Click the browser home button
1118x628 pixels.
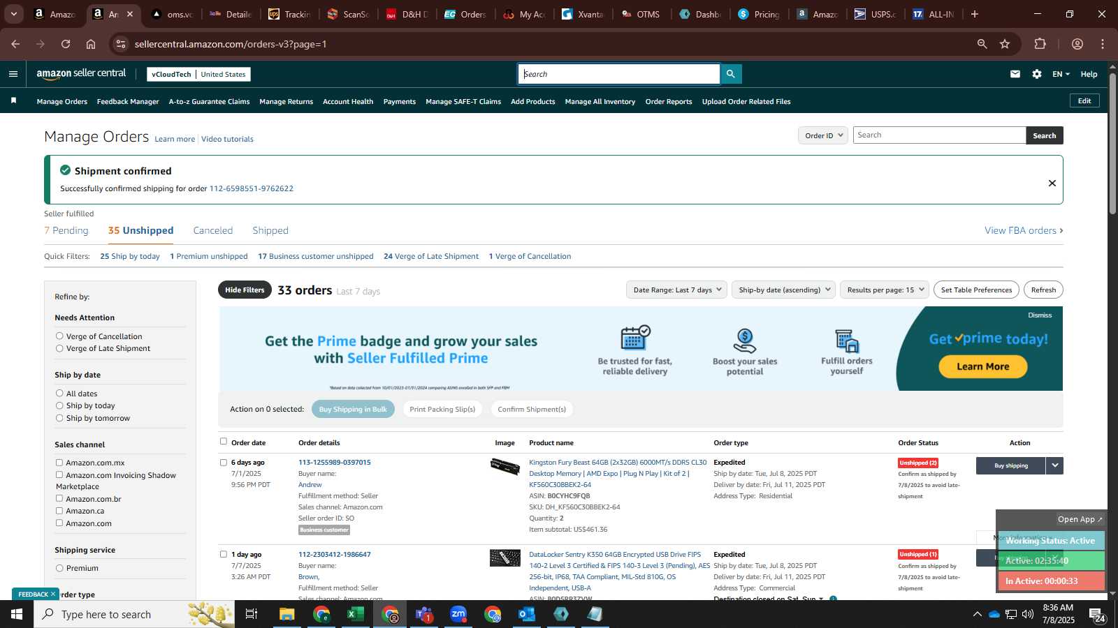[x=91, y=44]
